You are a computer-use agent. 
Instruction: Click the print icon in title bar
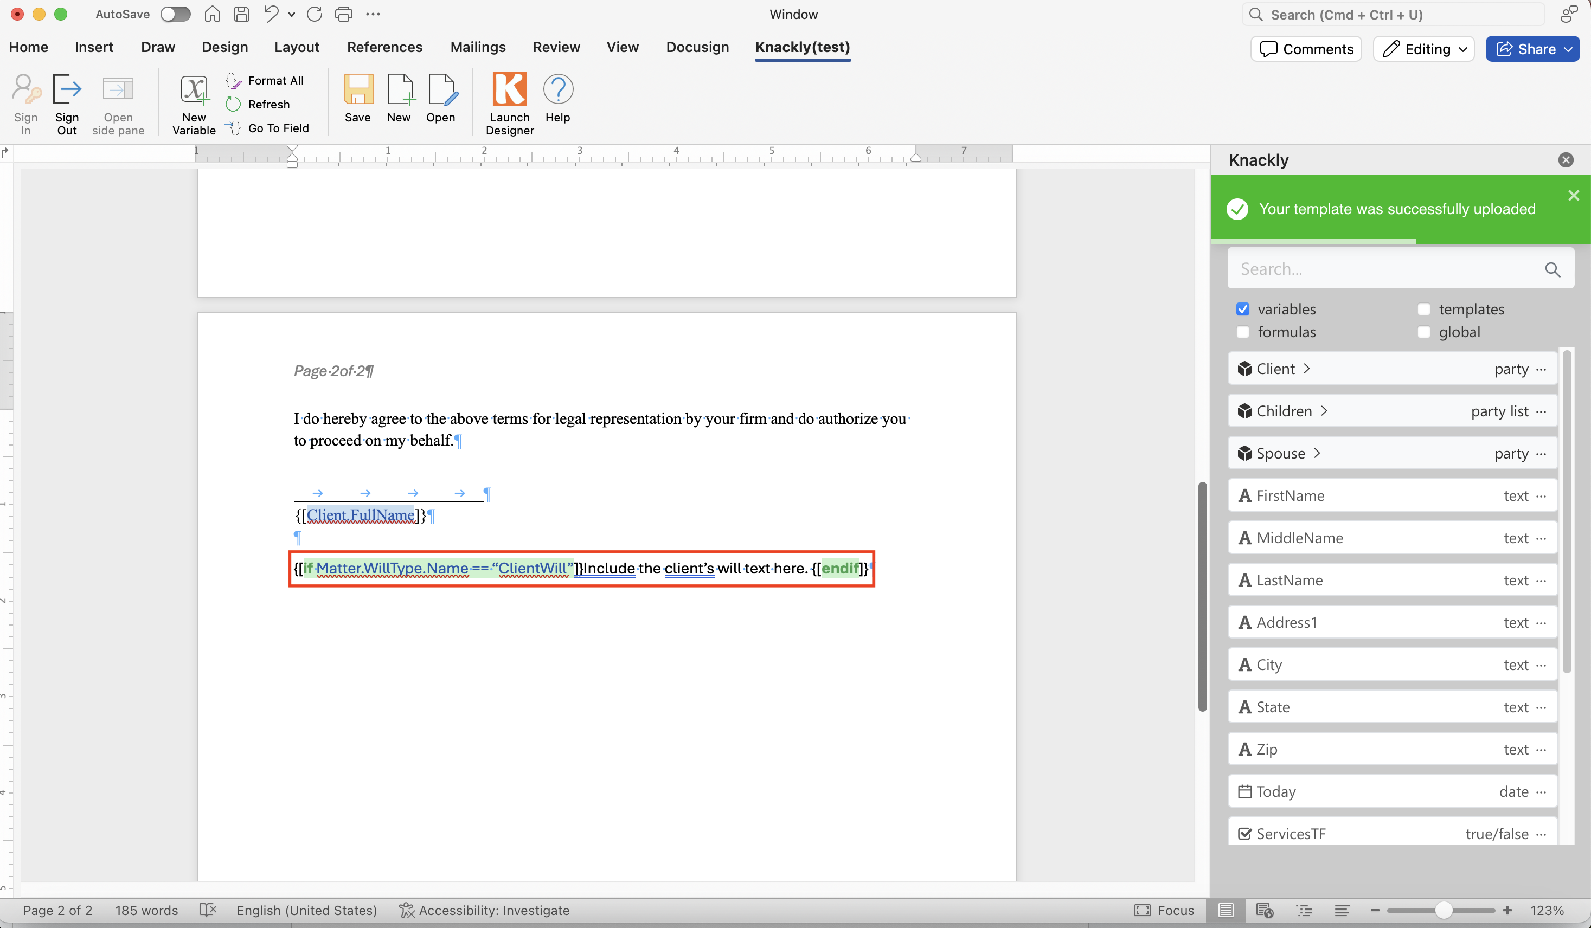click(x=343, y=14)
